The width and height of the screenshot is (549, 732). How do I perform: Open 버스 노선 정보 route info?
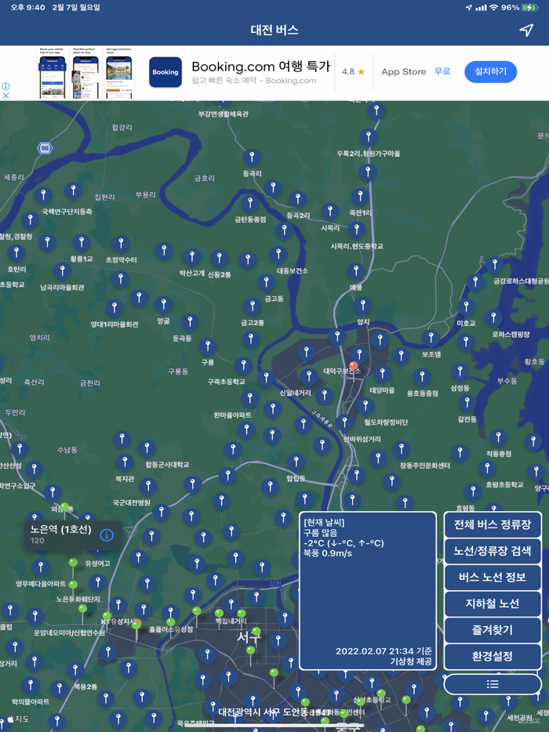pos(493,577)
